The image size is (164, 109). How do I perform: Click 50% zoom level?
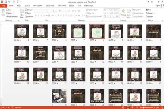[x=158, y=108]
